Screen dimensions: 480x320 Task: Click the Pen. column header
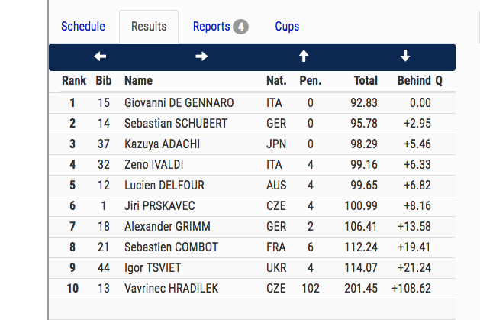(x=311, y=80)
